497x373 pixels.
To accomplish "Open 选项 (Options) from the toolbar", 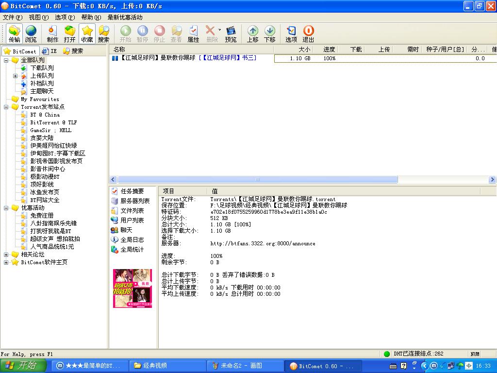I will (x=291, y=34).
